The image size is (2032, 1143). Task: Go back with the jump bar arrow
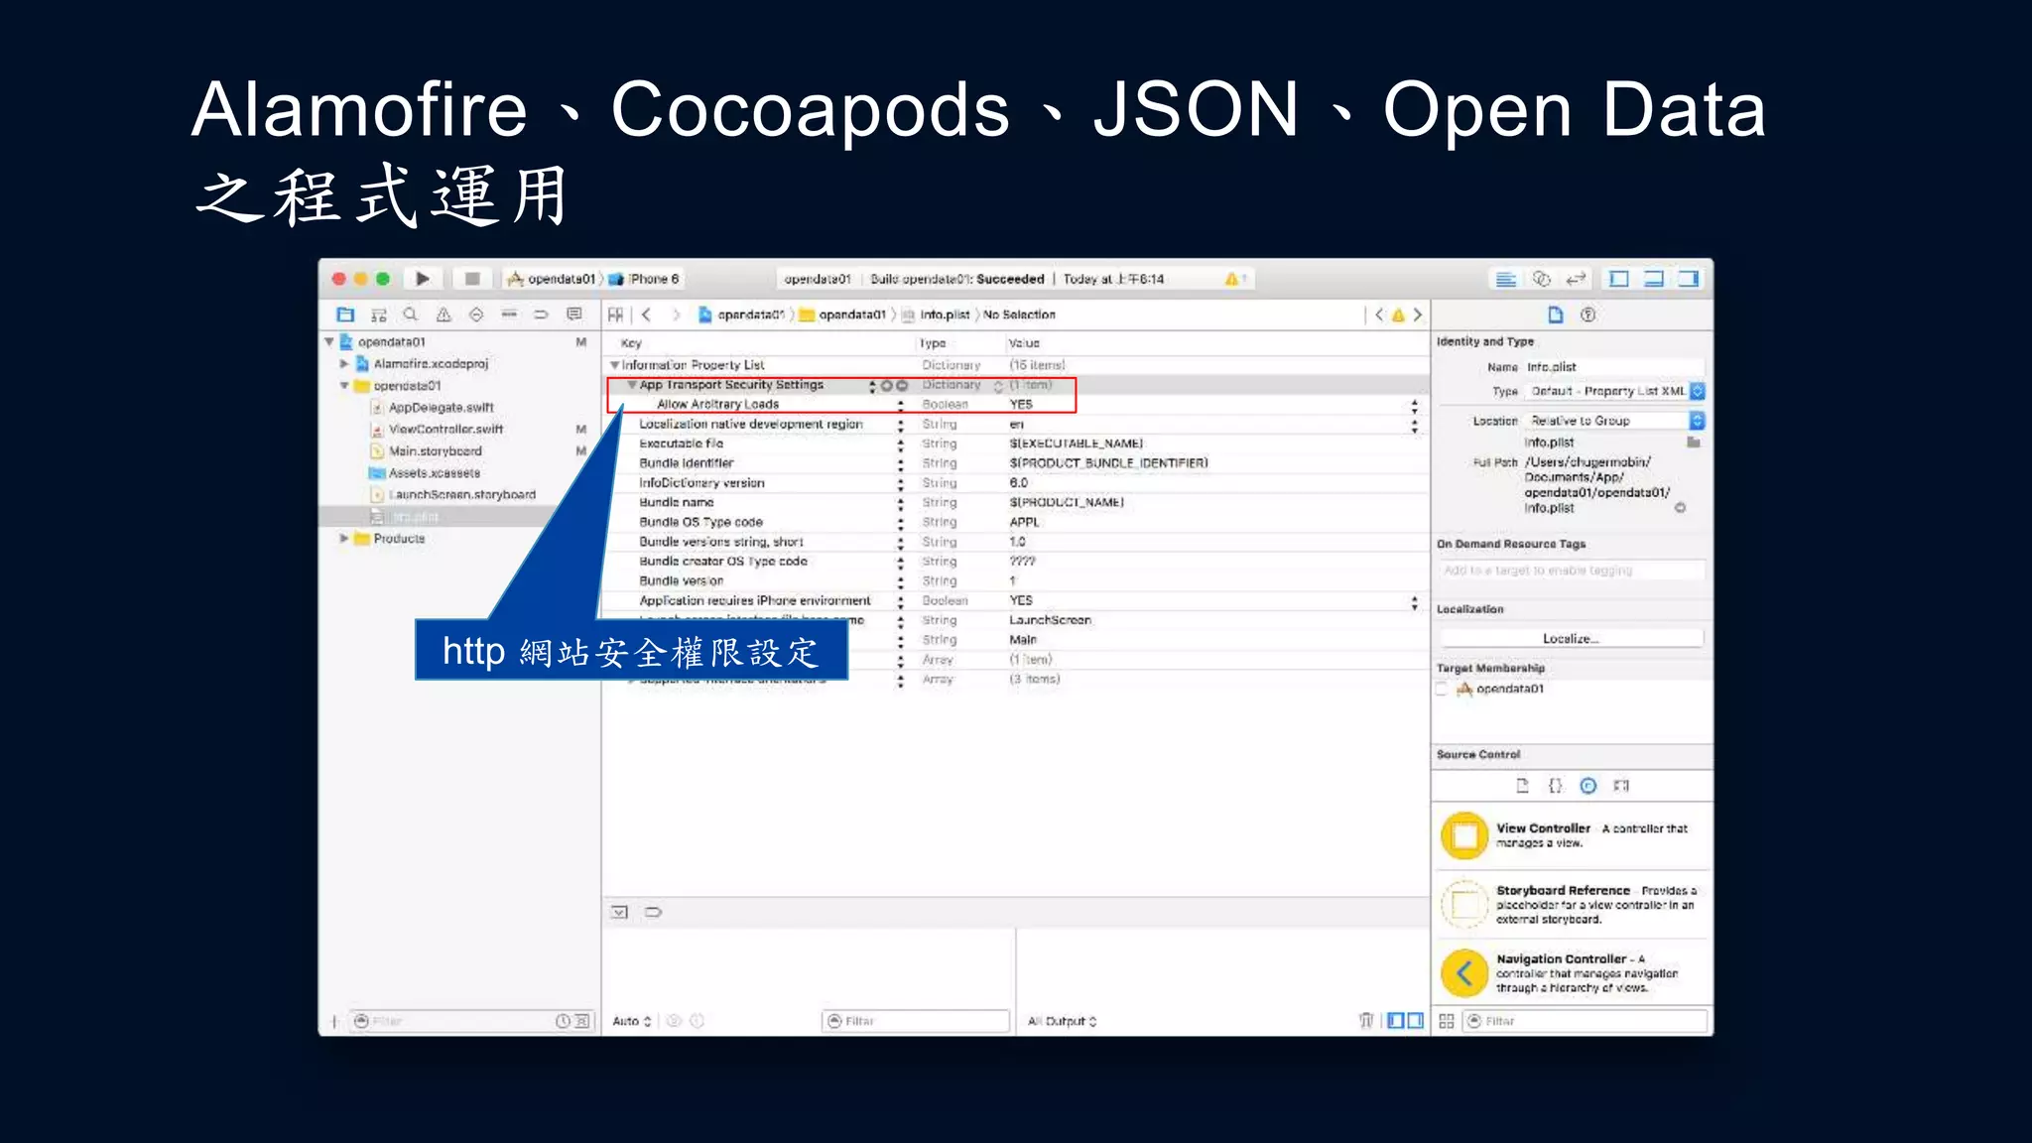point(646,315)
